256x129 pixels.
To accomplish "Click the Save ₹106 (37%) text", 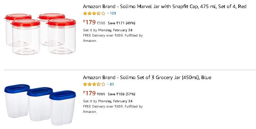I will [121, 94].
